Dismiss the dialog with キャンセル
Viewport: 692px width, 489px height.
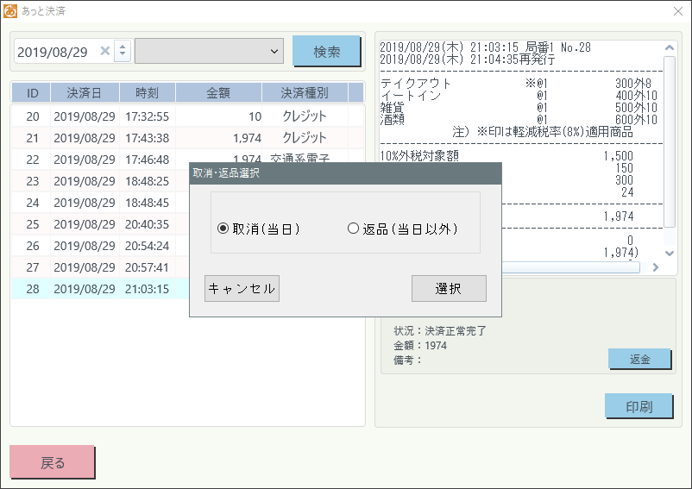242,288
